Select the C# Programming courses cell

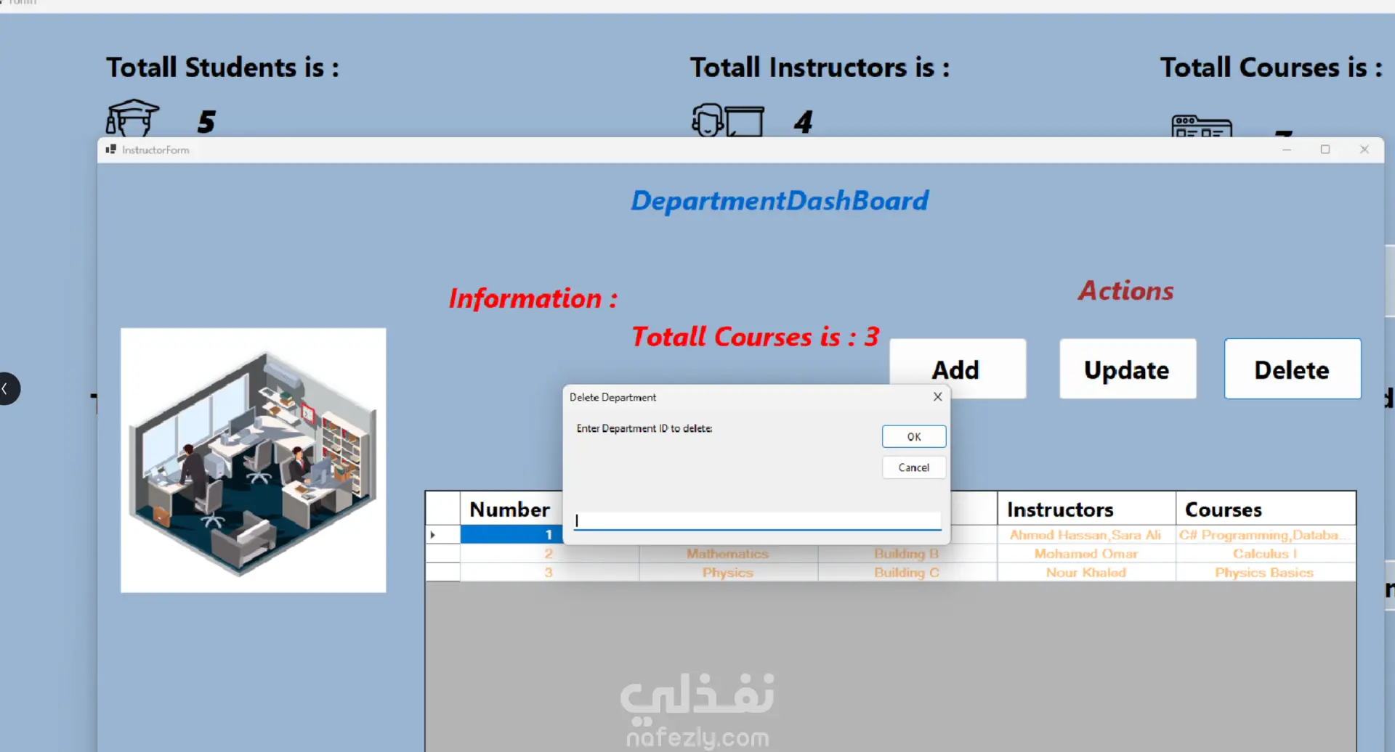pyautogui.click(x=1266, y=535)
